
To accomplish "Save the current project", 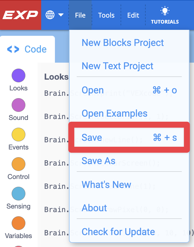I will pos(92,137).
